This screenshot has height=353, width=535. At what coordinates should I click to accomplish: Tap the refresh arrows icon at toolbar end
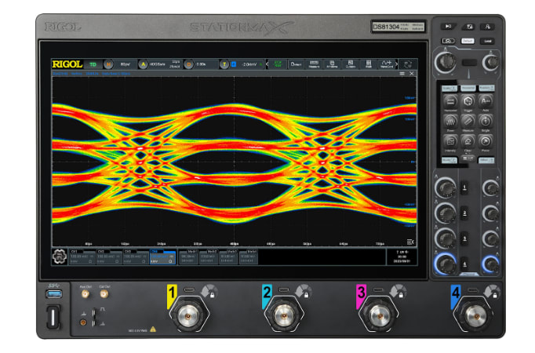tap(408, 64)
